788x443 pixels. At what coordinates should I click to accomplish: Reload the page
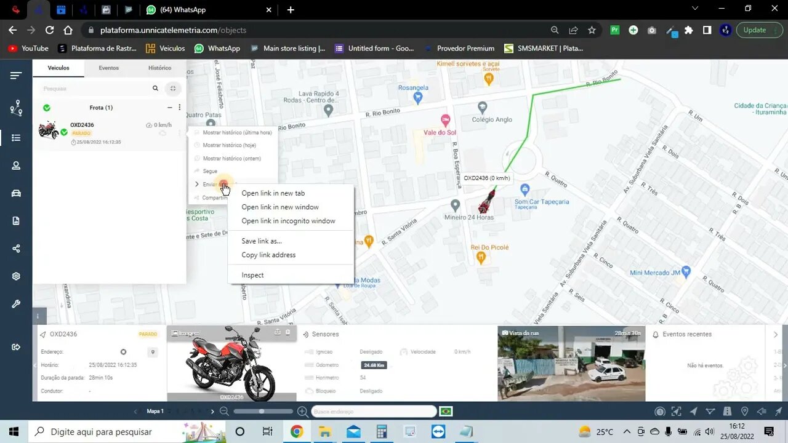(50, 30)
